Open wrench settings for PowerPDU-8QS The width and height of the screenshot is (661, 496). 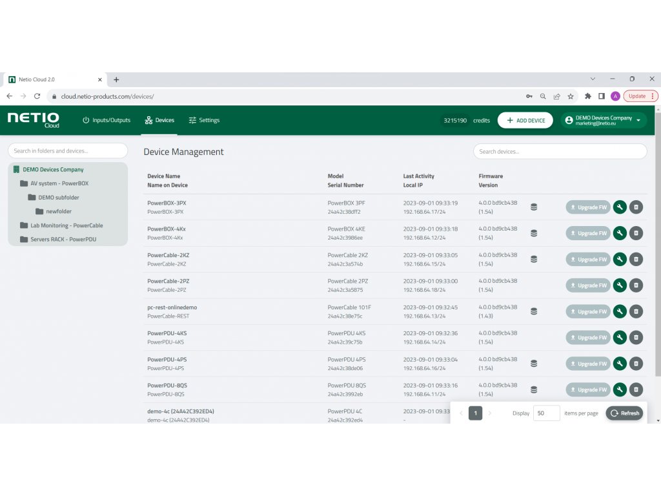[620, 389]
